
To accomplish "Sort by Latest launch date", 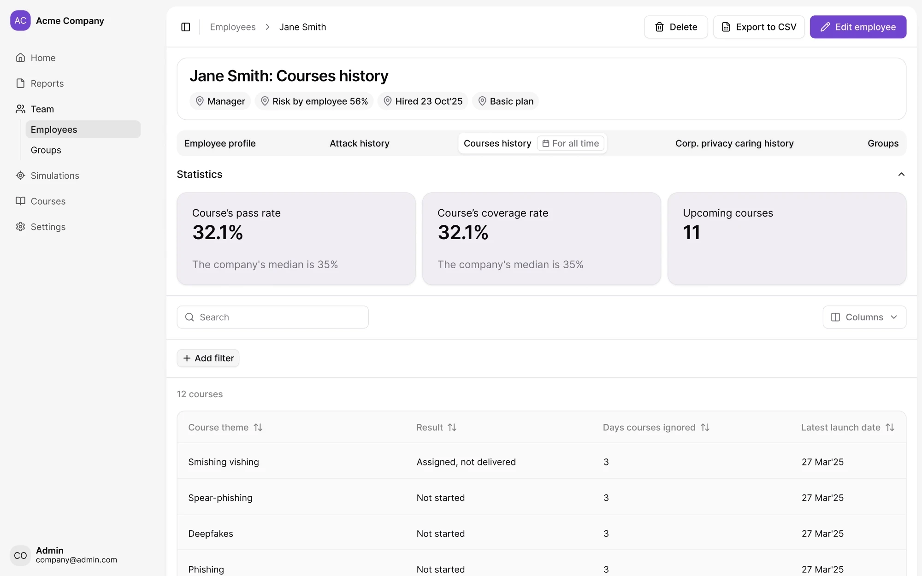I will pos(890,428).
